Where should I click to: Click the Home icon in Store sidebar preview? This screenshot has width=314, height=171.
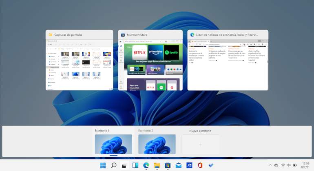pyautogui.click(x=121, y=46)
